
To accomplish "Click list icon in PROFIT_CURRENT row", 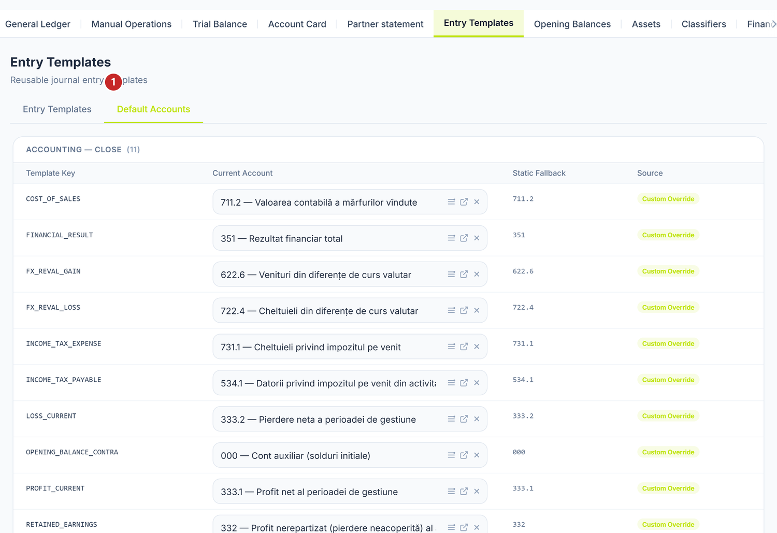I will 451,492.
